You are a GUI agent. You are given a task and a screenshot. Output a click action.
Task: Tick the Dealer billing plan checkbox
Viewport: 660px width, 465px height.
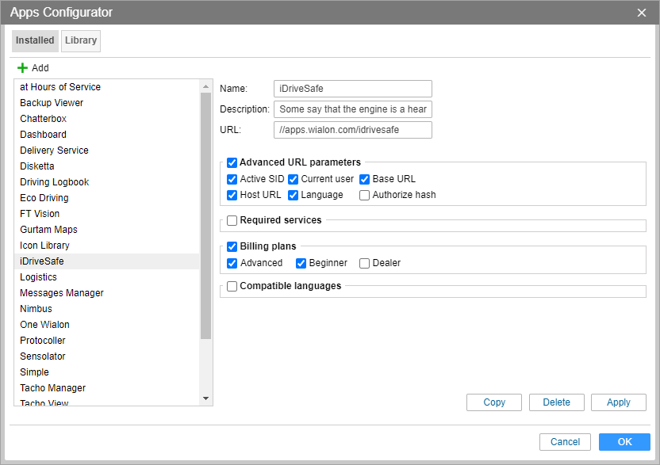click(365, 263)
